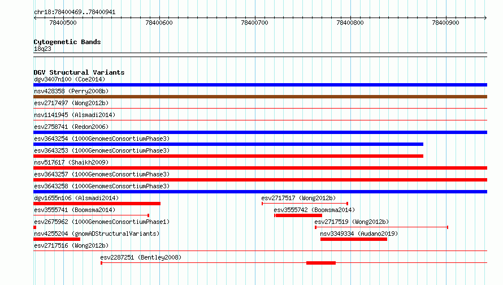Click the blue bar under dgv3407n100
Image resolution: width=503 pixels, height=285 pixels.
pos(260,85)
